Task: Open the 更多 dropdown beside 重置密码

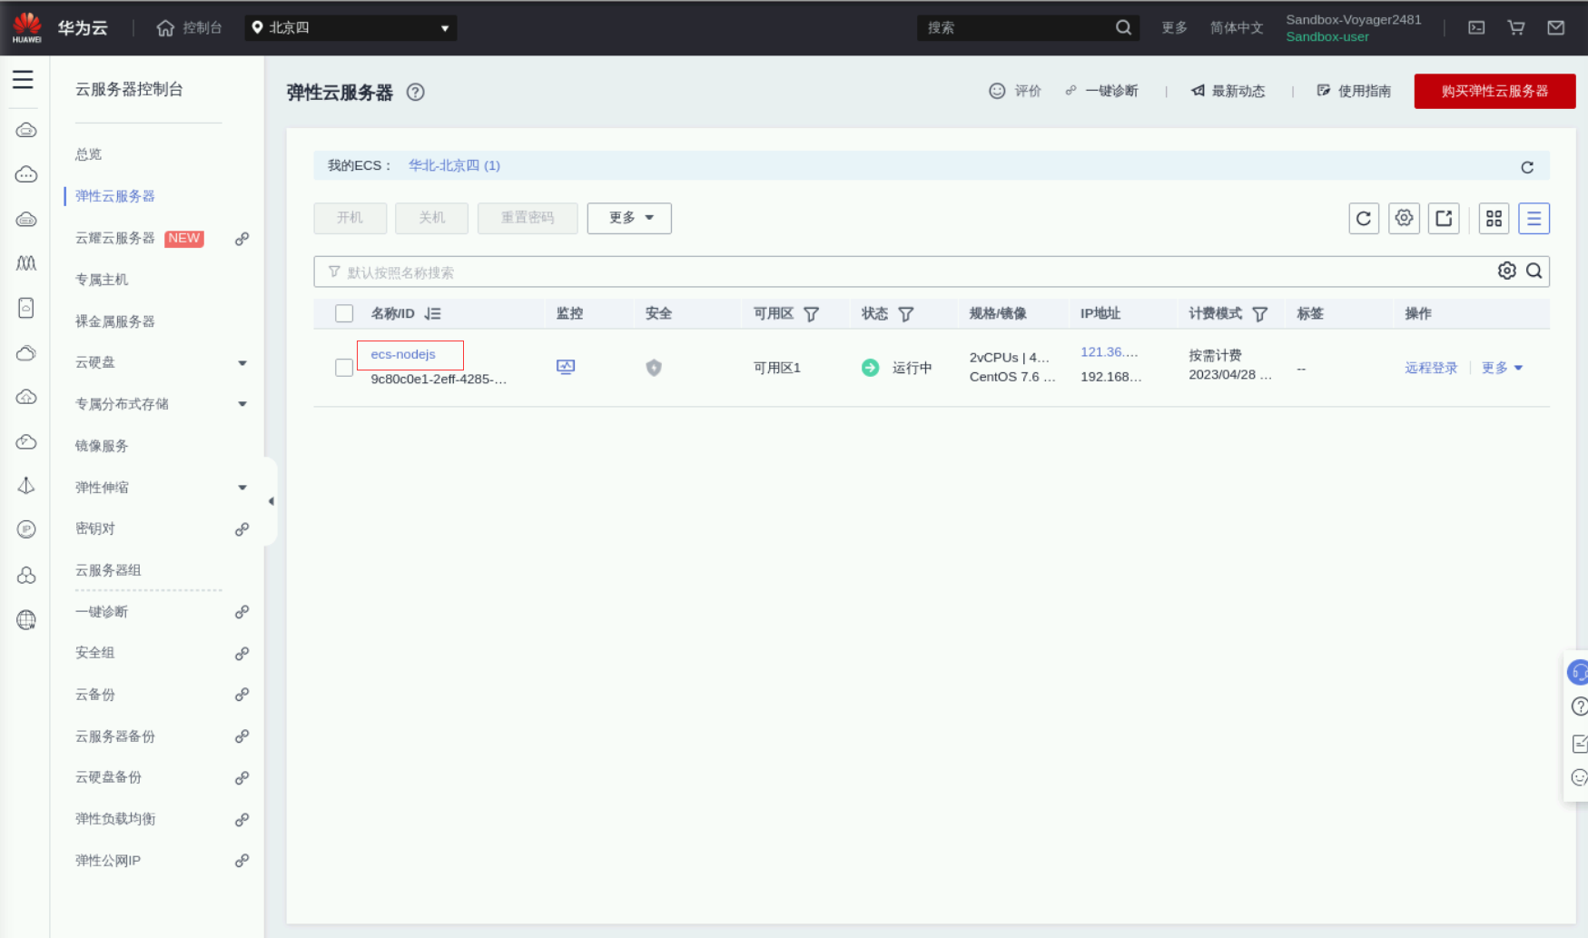Action: pos(629,218)
